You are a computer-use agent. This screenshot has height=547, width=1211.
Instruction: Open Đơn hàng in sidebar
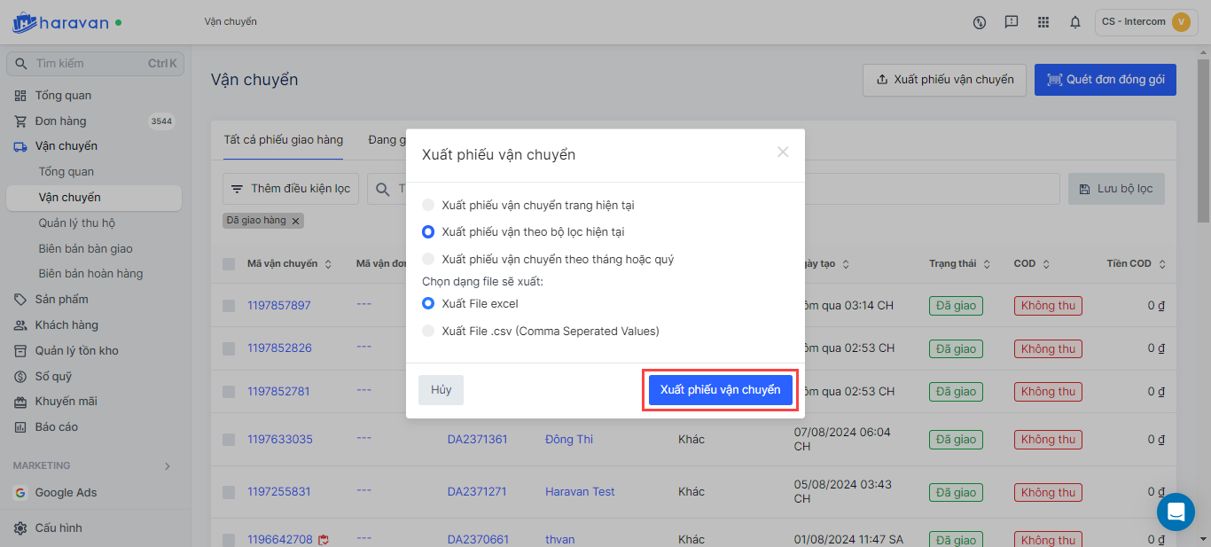point(61,121)
